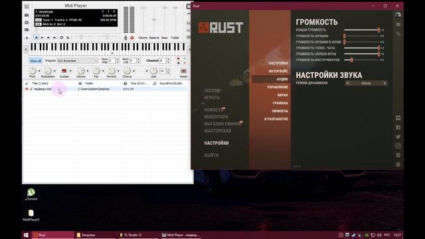Click the red record button
425x239 pixels.
click(x=132, y=38)
